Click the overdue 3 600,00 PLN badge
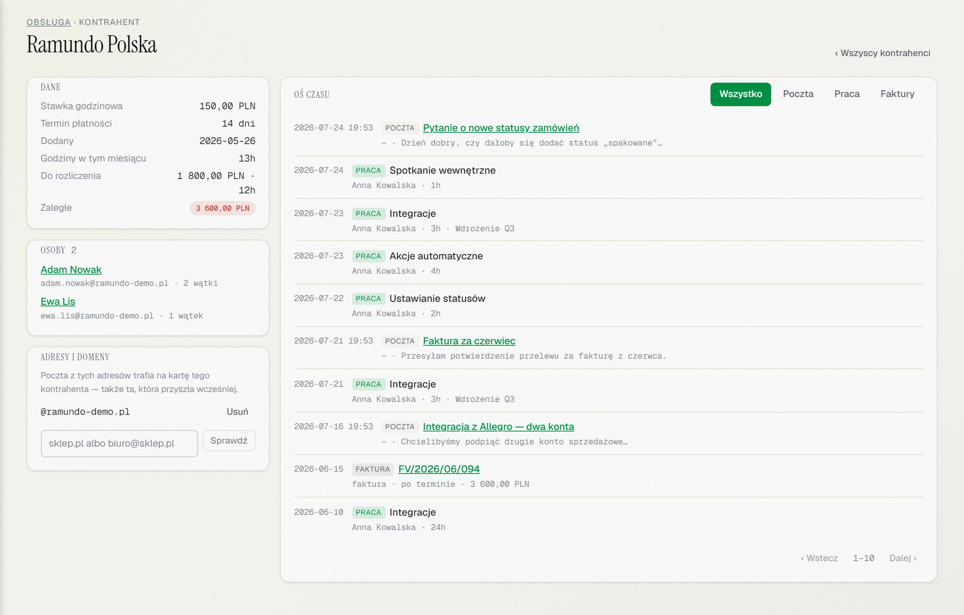964x615 pixels. pyautogui.click(x=222, y=208)
